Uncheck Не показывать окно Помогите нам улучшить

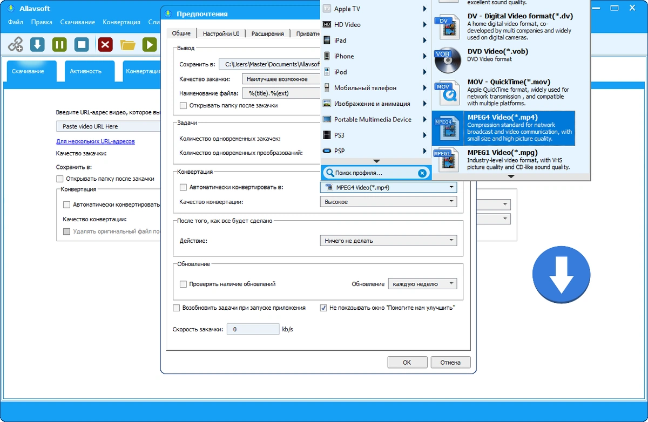(323, 308)
